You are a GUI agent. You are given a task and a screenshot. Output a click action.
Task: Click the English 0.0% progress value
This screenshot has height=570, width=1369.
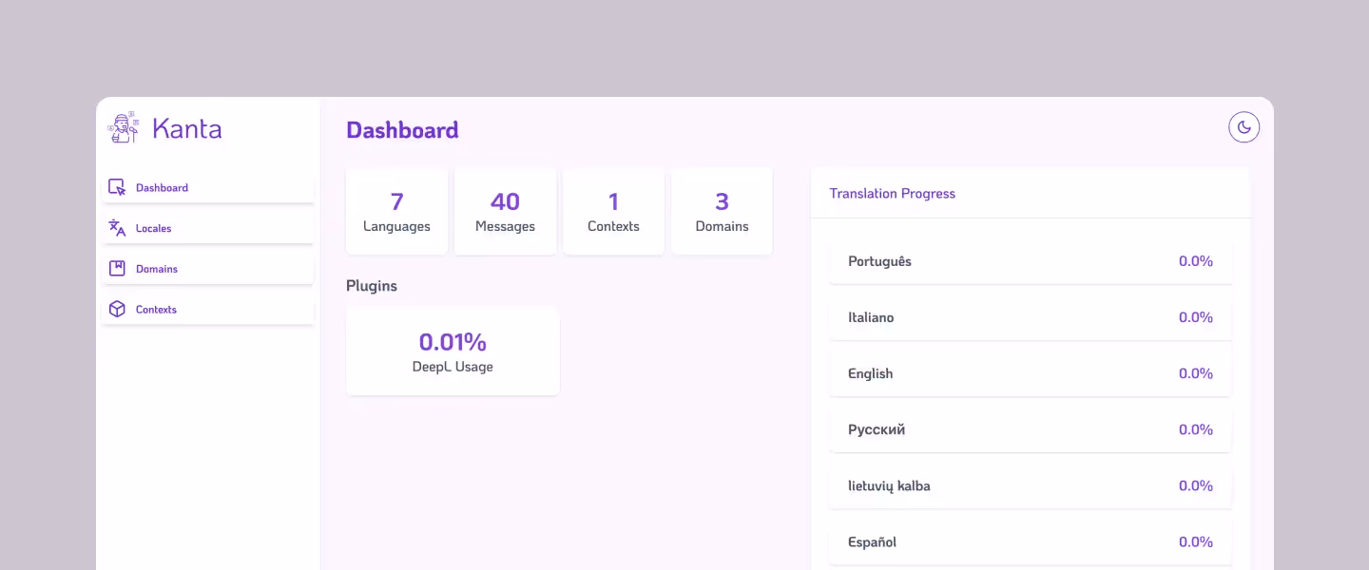tap(1196, 373)
